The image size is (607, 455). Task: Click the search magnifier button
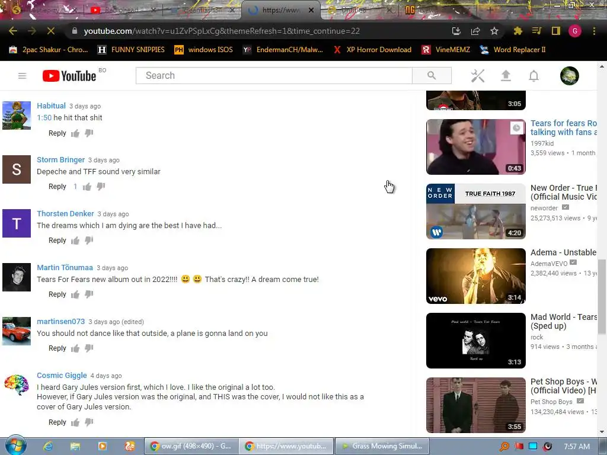pyautogui.click(x=432, y=75)
